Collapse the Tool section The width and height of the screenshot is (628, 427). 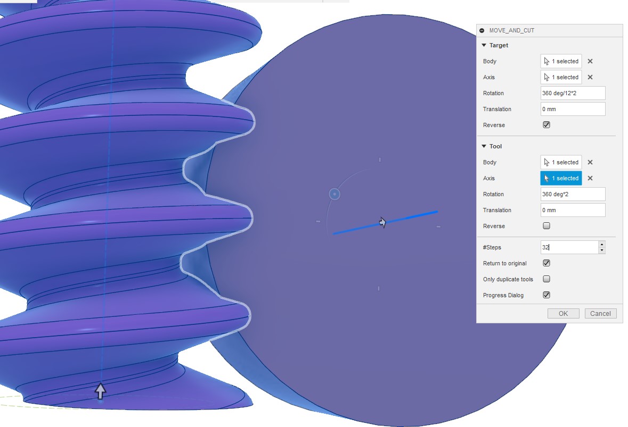(484, 146)
